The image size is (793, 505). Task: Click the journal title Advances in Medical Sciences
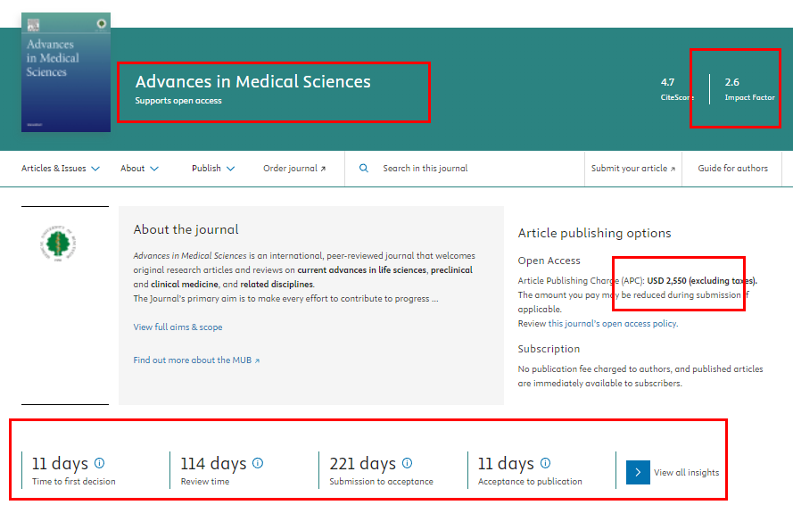(252, 81)
